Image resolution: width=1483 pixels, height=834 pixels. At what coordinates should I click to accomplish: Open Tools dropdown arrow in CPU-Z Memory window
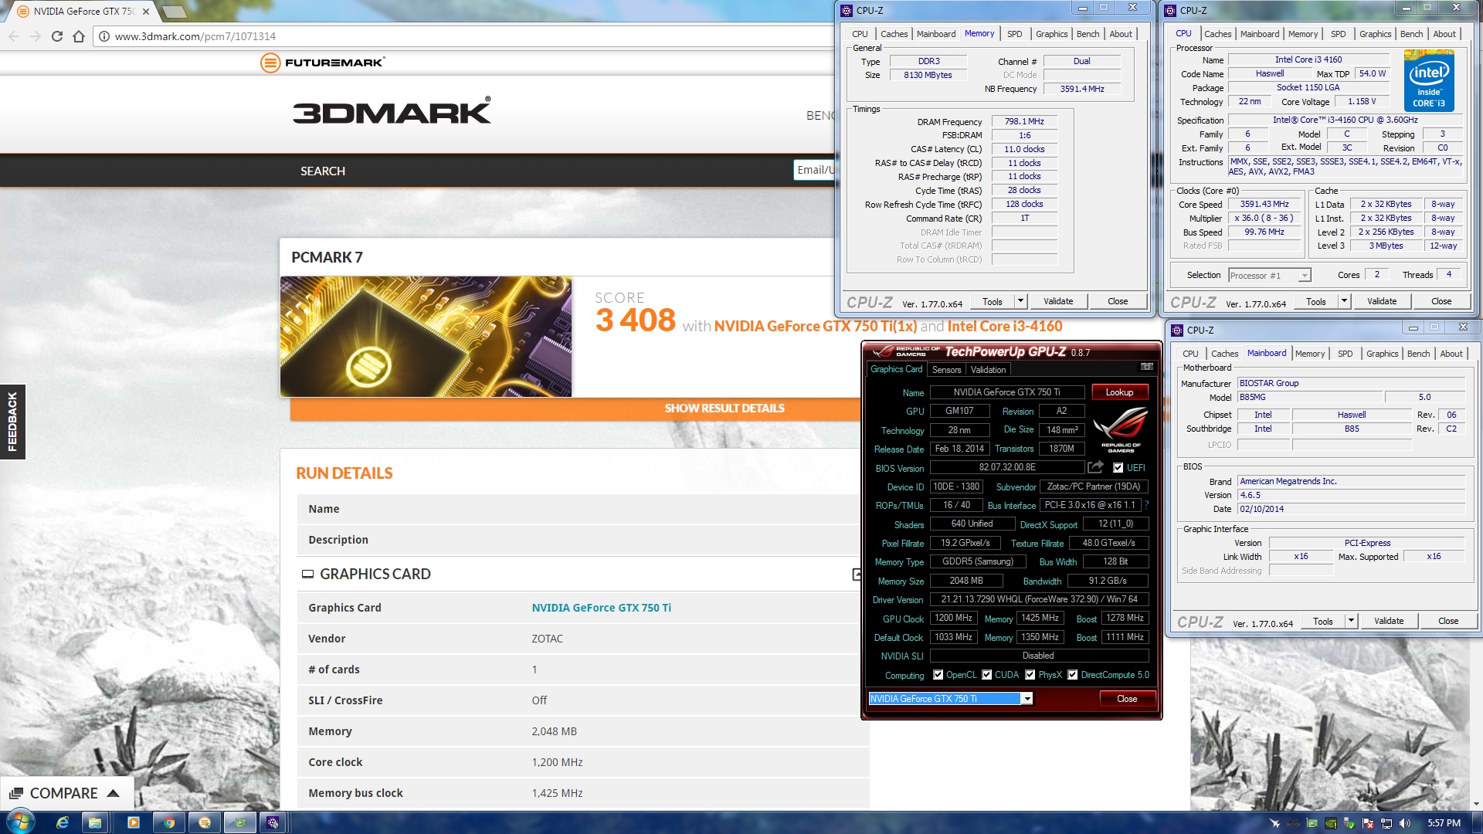1020,301
